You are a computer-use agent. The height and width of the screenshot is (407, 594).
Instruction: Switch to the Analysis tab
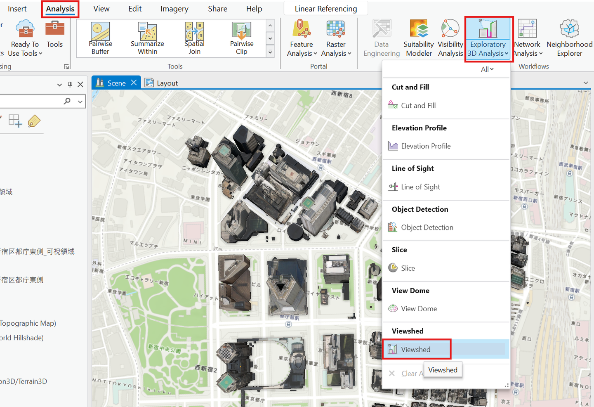(60, 9)
